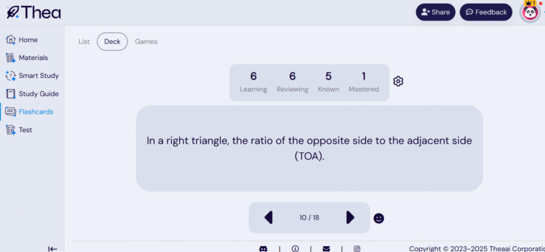
Task: Select the Test sidebar item
Action: 19,130
